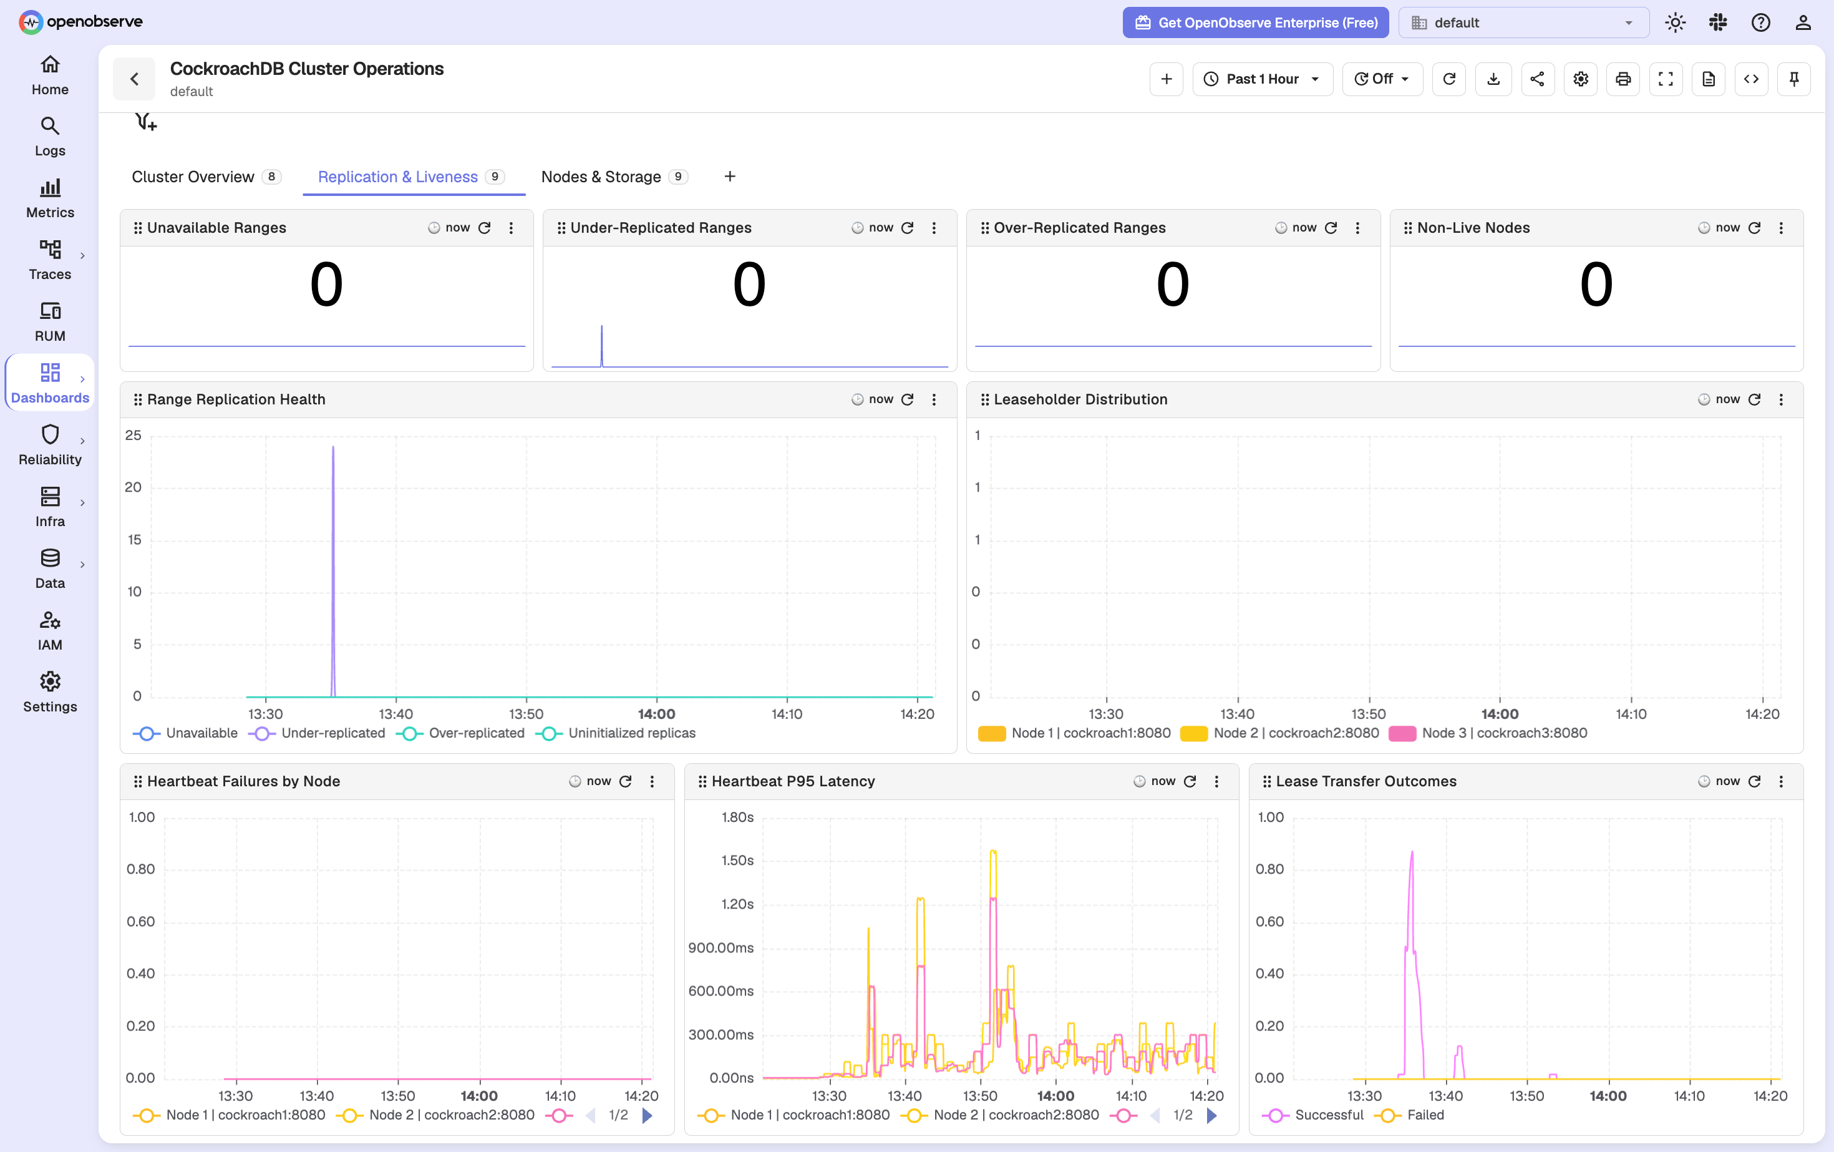Image resolution: width=1834 pixels, height=1152 pixels.
Task: Toggle Unavailable series in replication legend
Action: point(185,733)
